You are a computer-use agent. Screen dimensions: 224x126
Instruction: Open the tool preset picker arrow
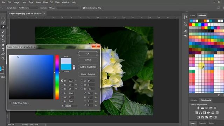point(2,8)
